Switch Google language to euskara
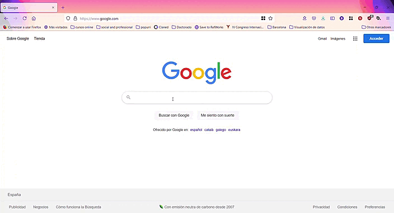 click(x=234, y=130)
